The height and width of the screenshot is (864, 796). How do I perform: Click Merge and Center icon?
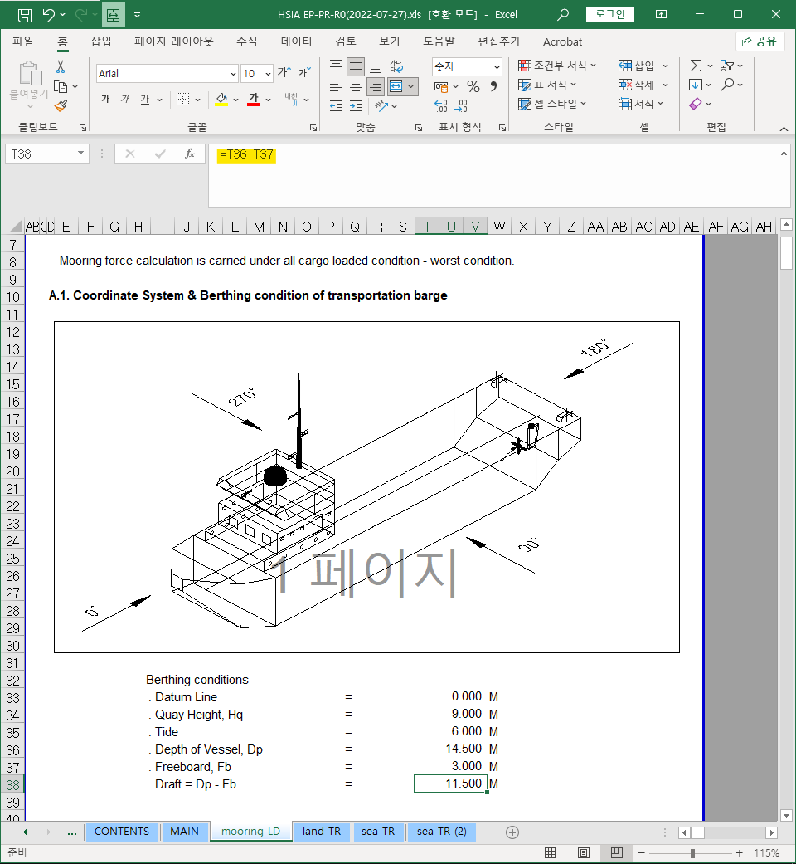click(396, 86)
